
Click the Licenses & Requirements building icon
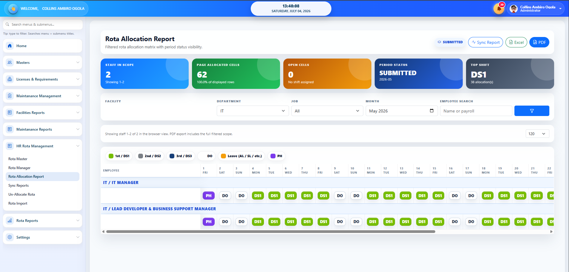click(x=10, y=79)
